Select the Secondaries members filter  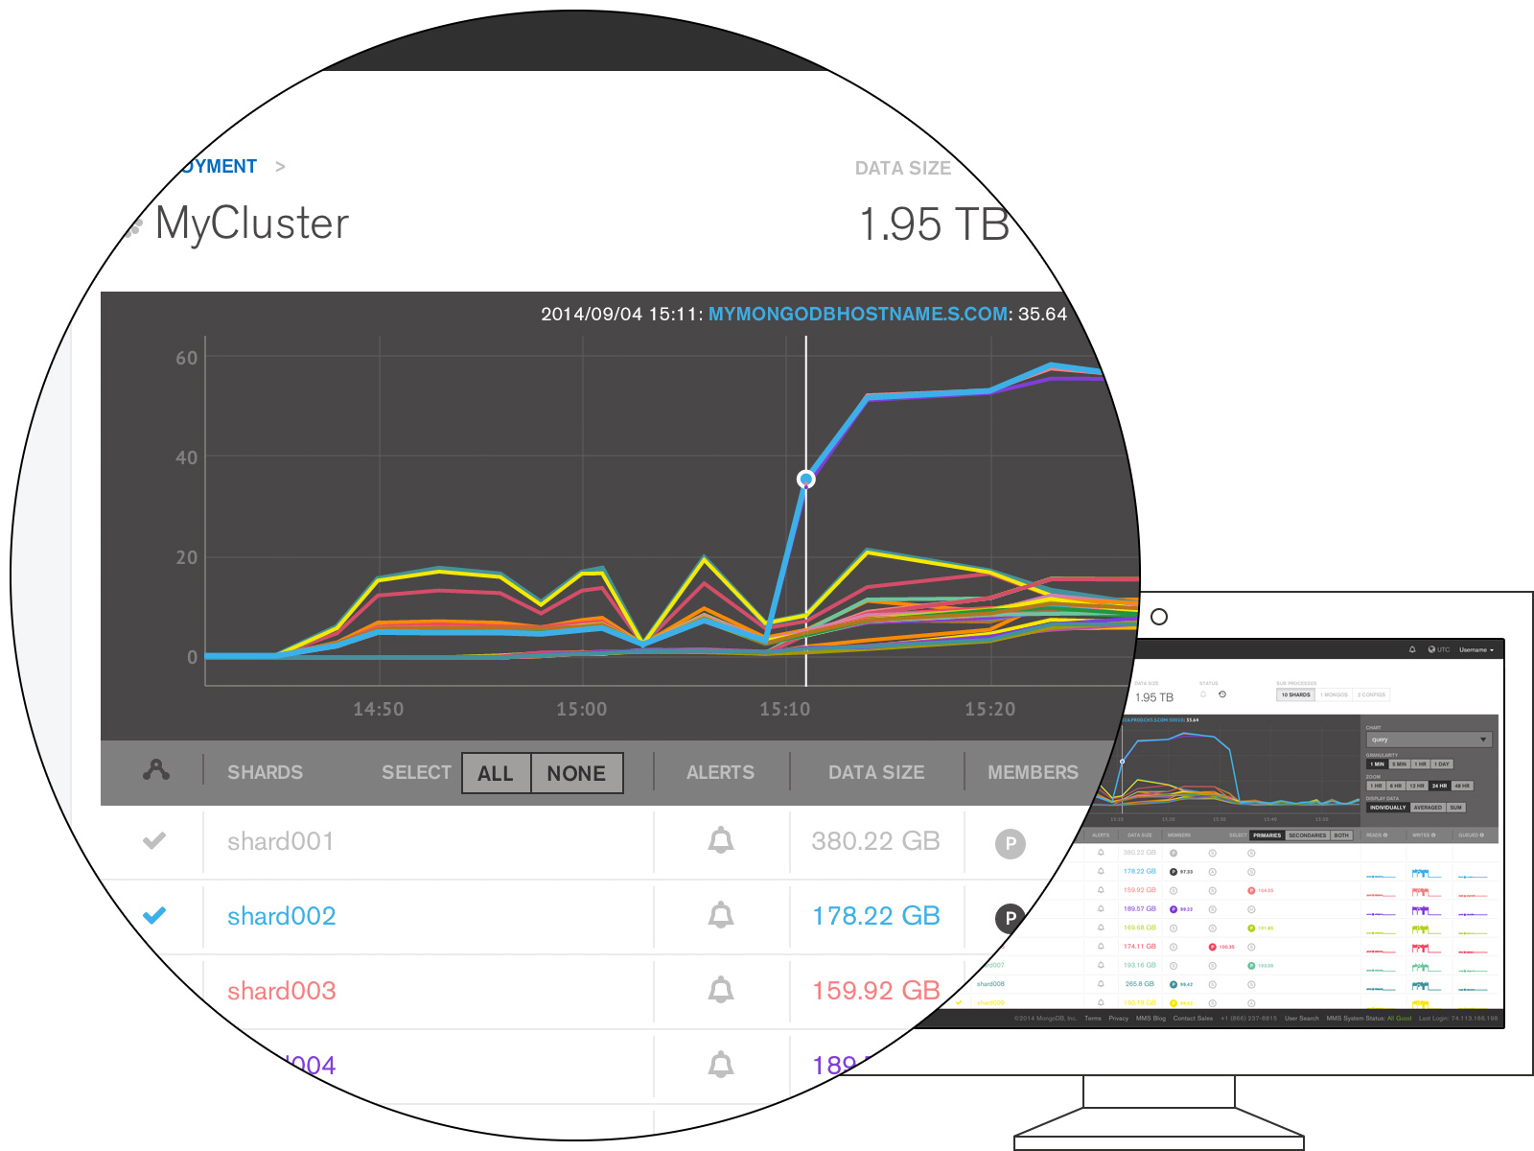(1307, 835)
